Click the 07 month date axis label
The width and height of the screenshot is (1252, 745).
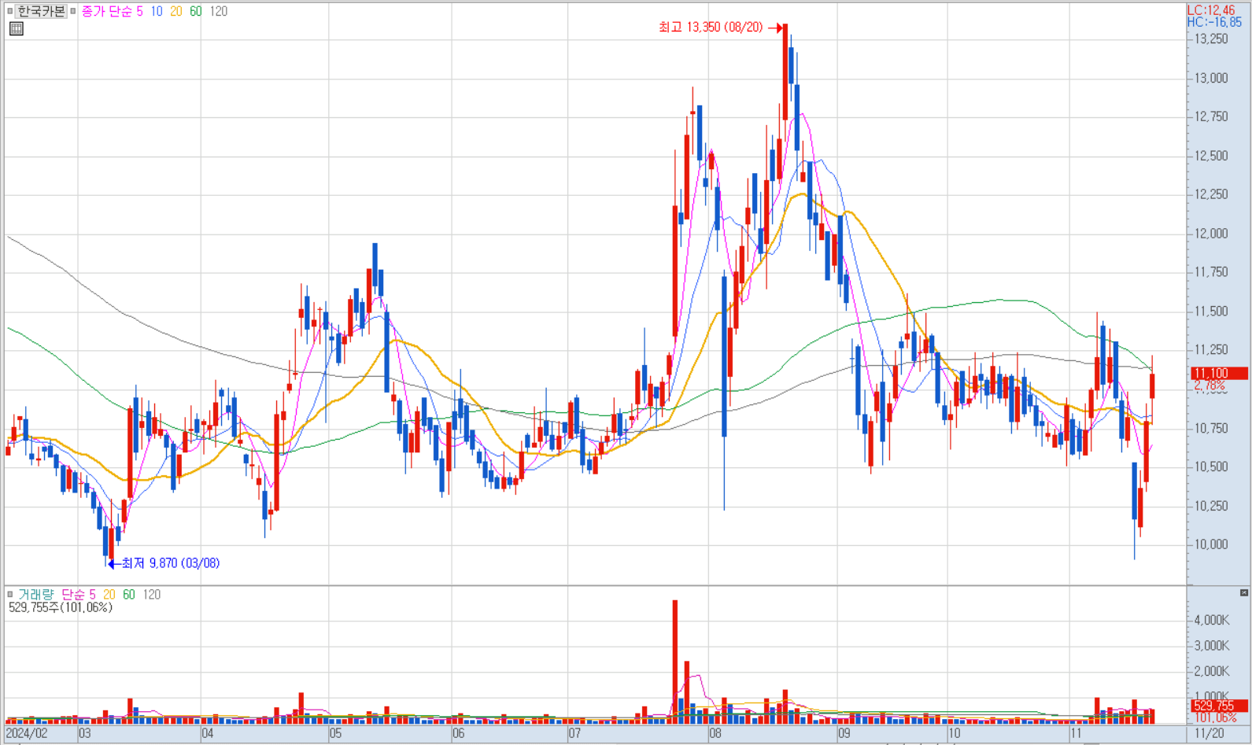(574, 733)
